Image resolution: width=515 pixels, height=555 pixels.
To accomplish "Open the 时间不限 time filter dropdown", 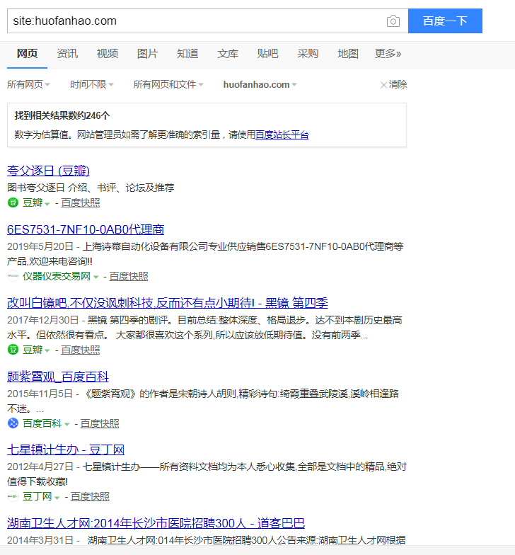I will click(x=92, y=85).
